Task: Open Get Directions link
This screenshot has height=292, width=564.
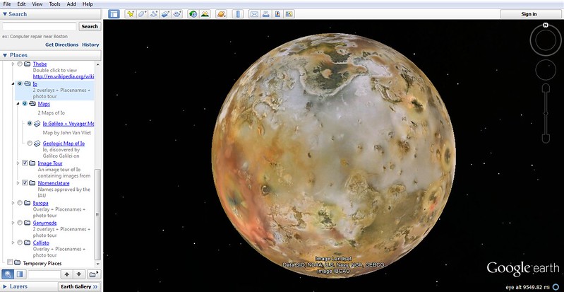Action: [61, 45]
